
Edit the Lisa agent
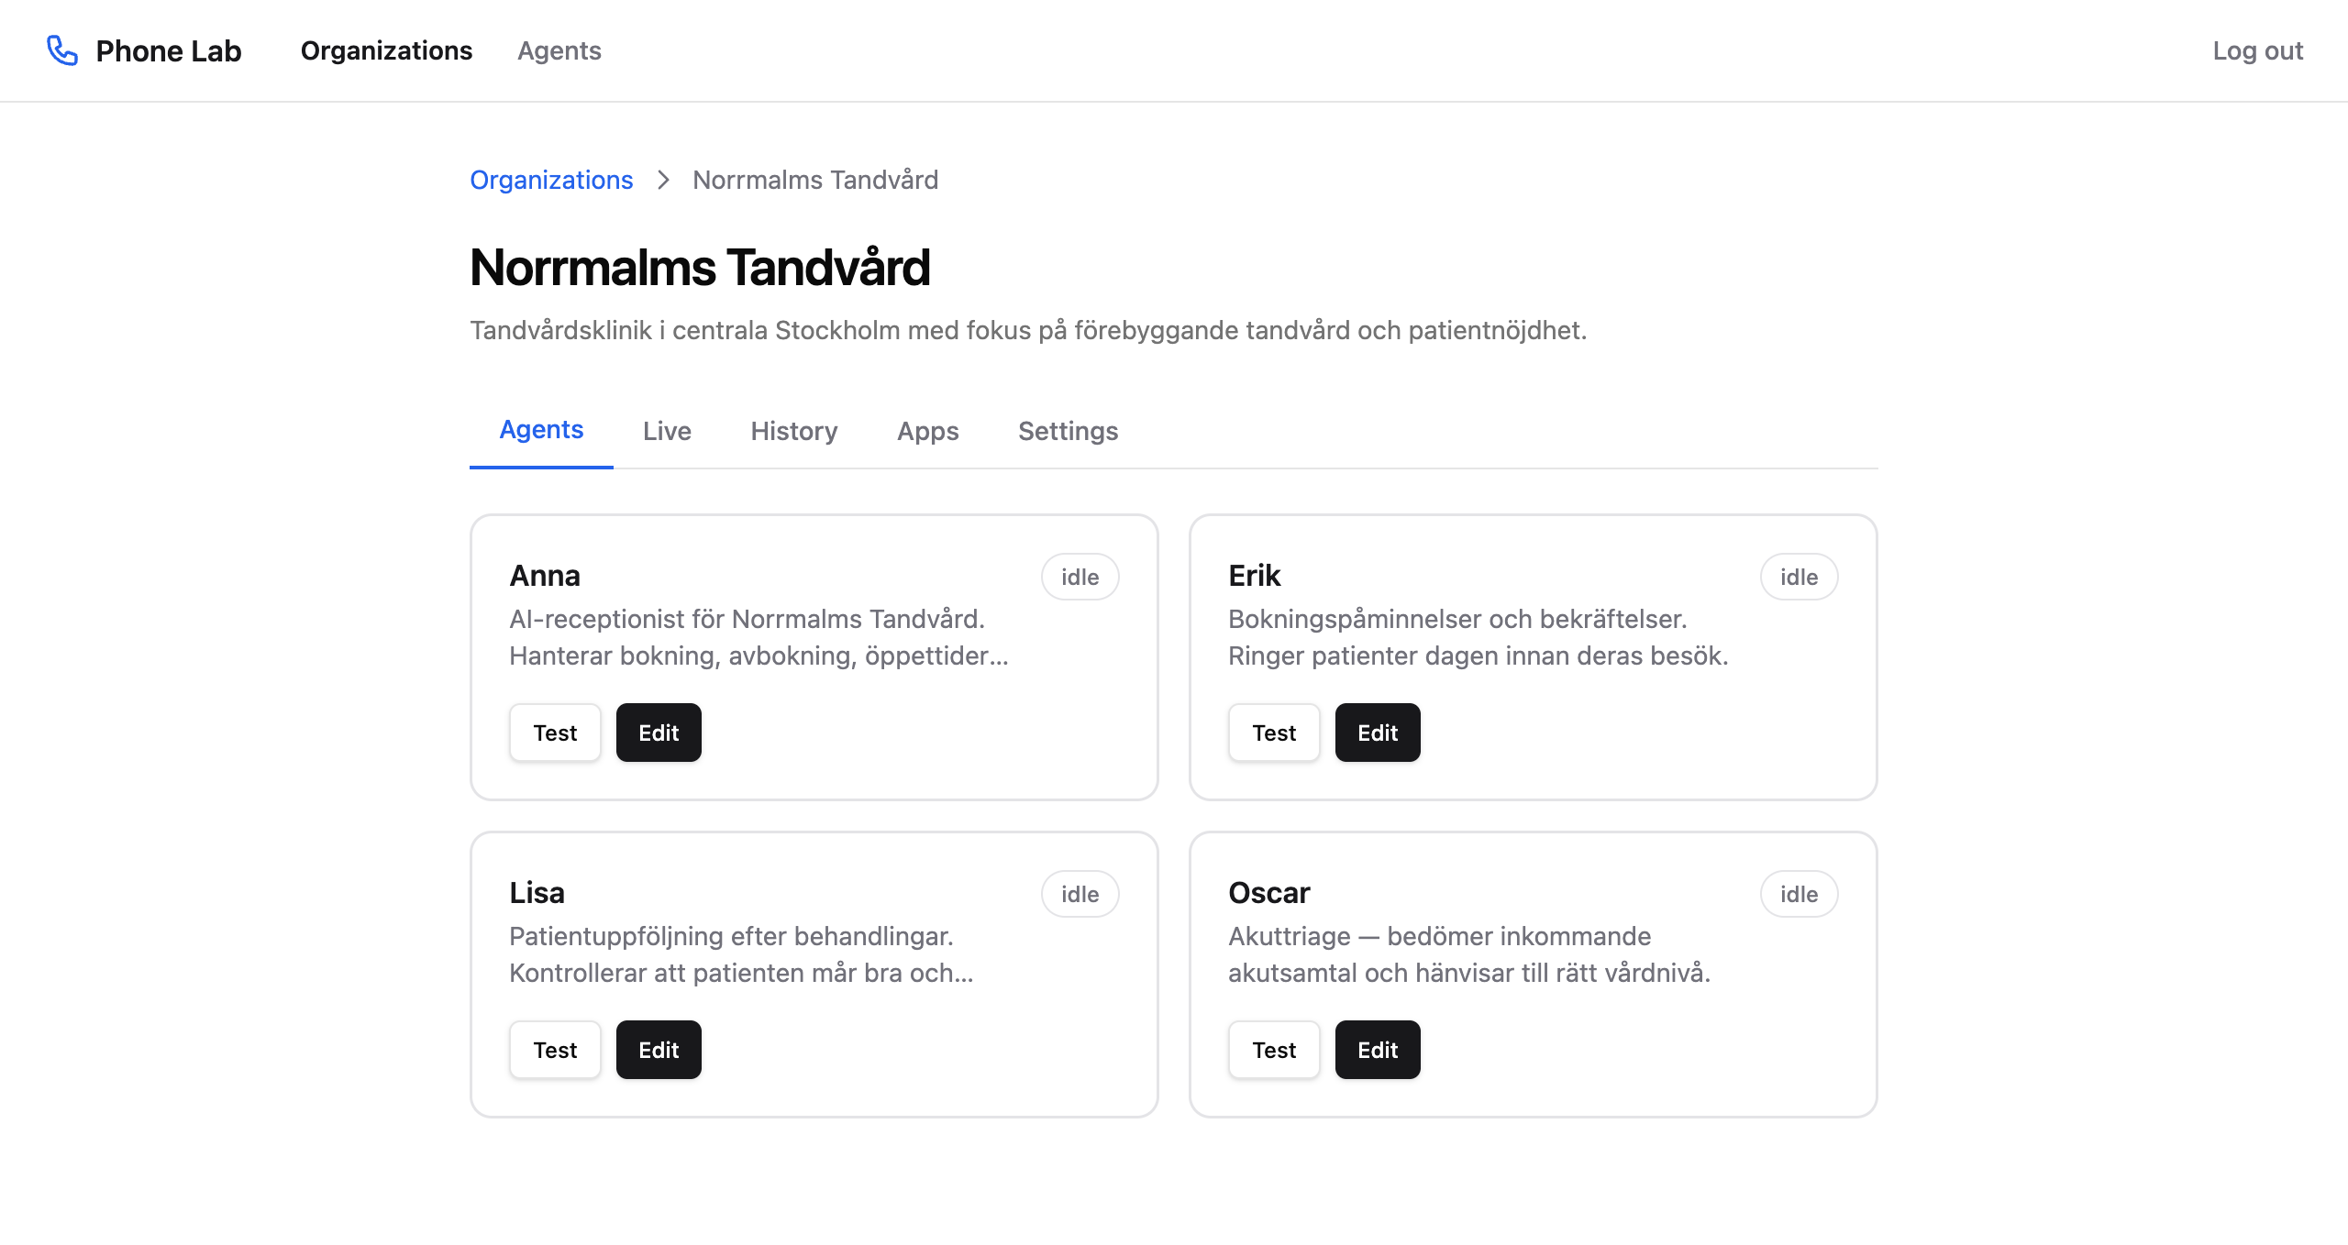pos(659,1050)
